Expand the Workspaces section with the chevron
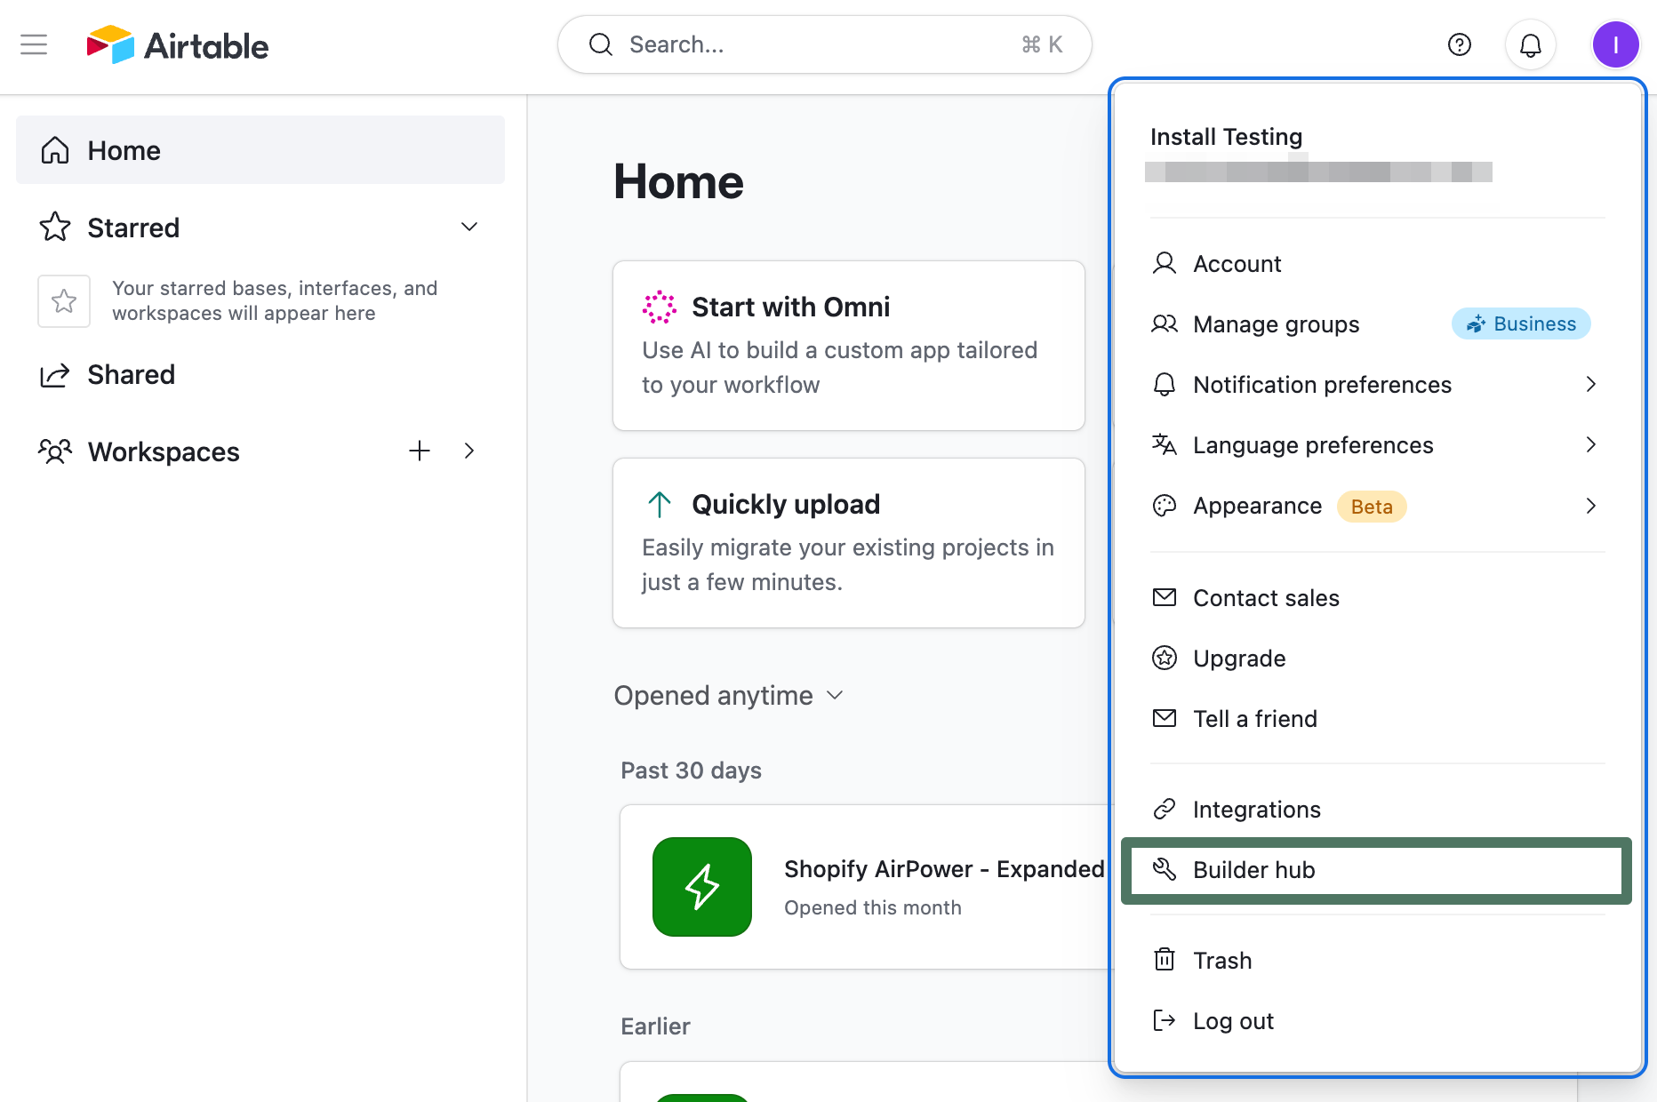 [469, 451]
